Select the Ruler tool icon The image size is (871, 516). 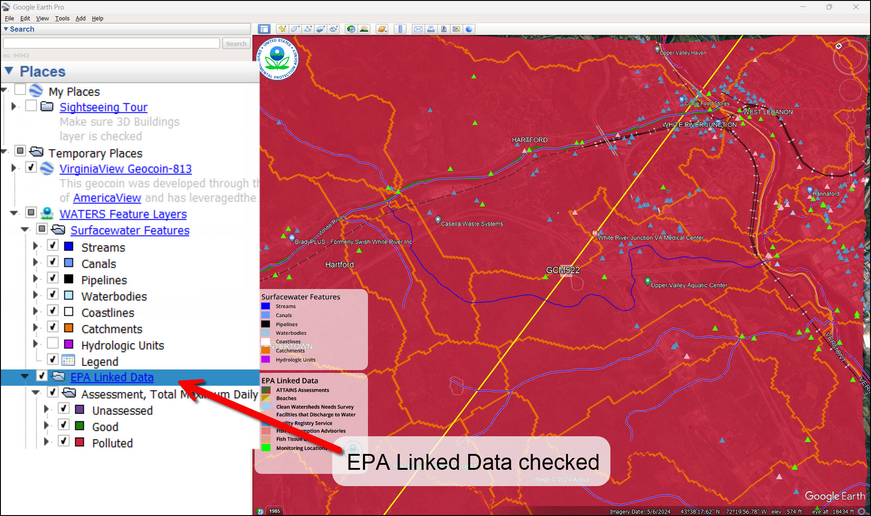pos(400,29)
